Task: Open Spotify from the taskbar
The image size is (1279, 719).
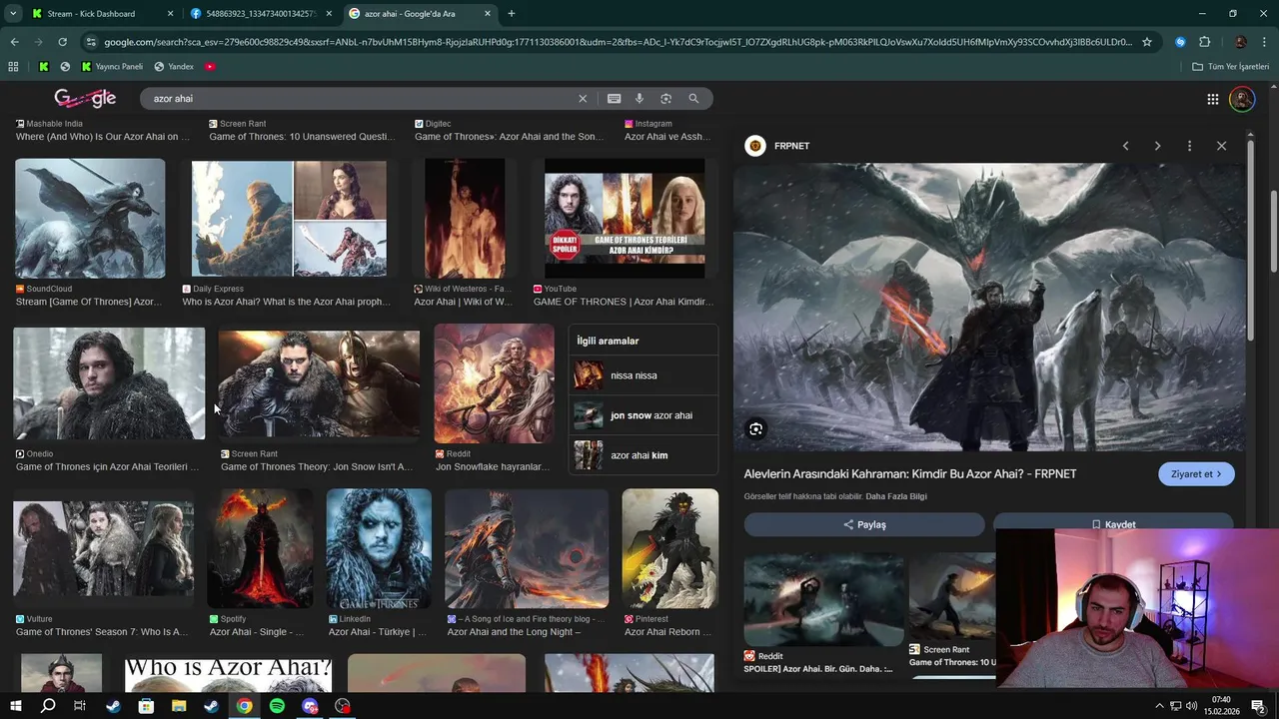Action: pos(277,706)
